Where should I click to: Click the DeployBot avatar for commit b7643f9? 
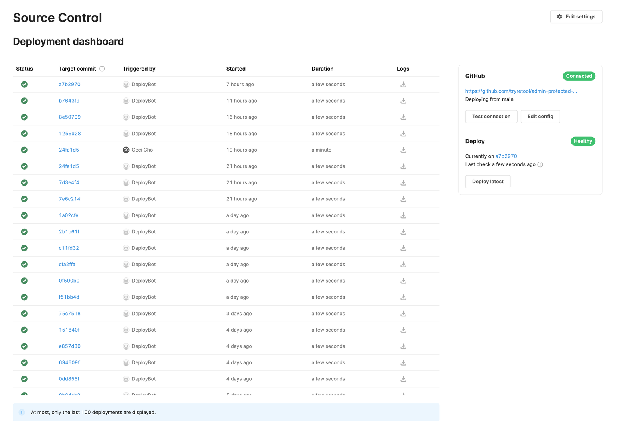126,101
